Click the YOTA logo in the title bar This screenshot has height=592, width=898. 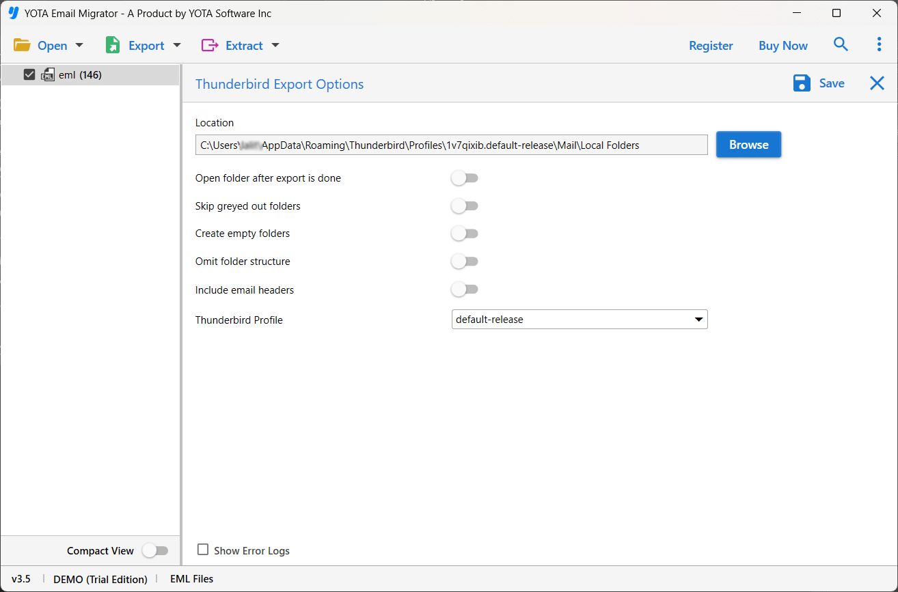13,12
